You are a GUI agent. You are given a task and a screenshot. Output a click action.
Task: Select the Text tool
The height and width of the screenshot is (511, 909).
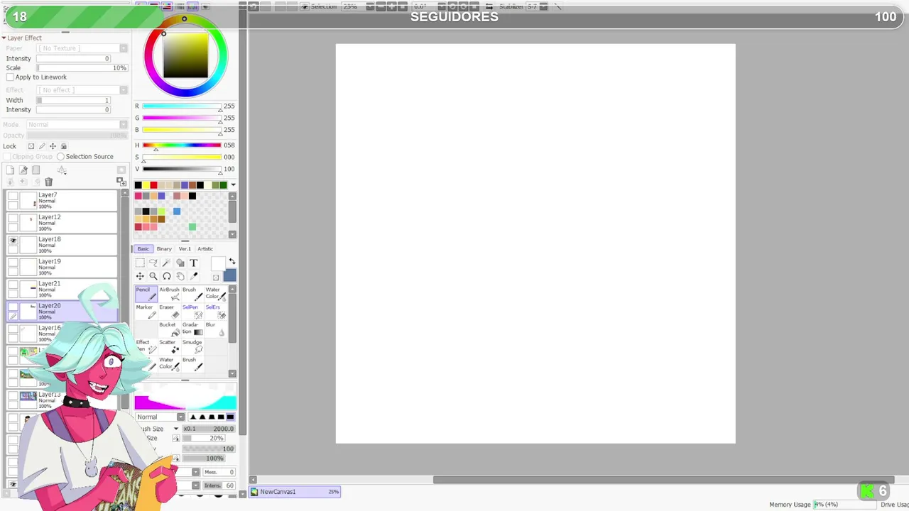click(193, 263)
